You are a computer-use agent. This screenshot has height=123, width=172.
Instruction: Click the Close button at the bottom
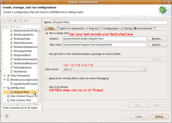[x=139, y=117]
